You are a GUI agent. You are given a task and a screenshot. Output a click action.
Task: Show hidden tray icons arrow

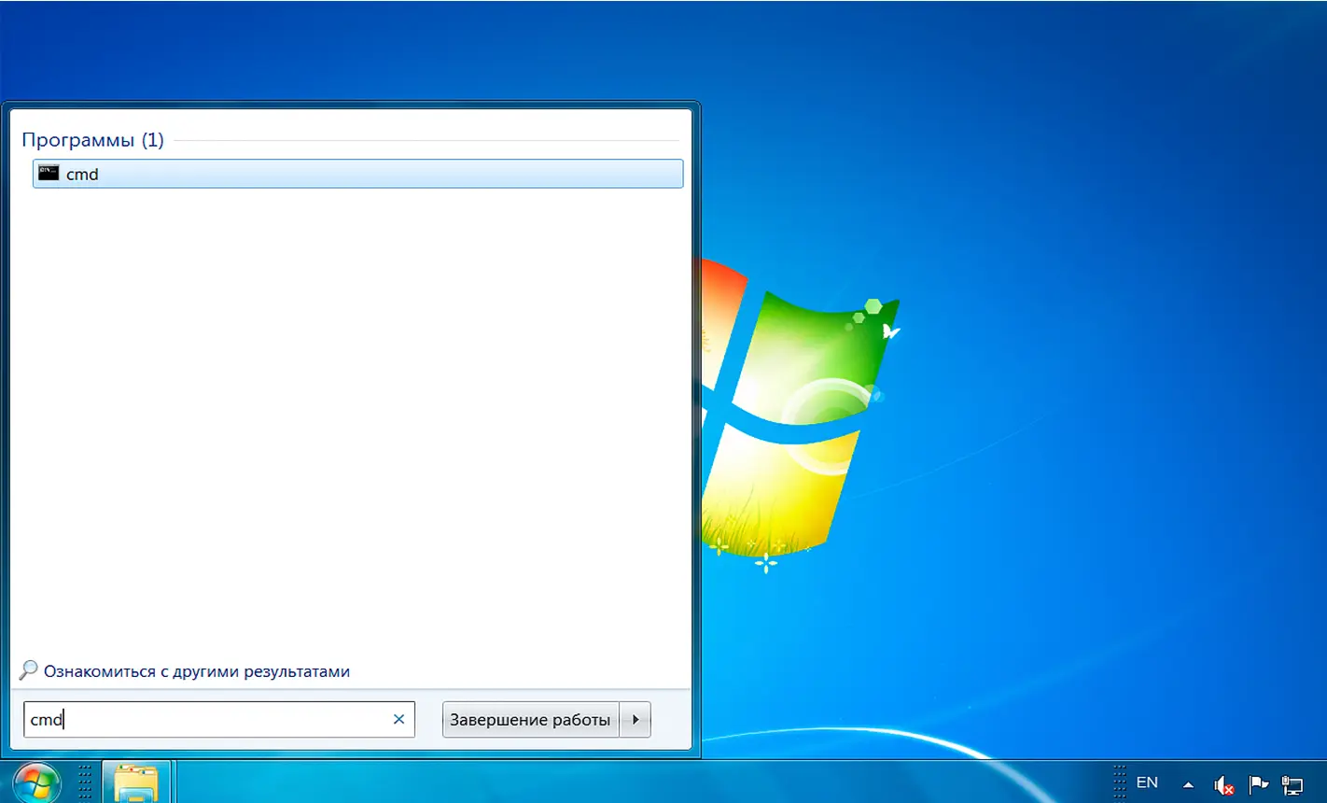[1188, 784]
